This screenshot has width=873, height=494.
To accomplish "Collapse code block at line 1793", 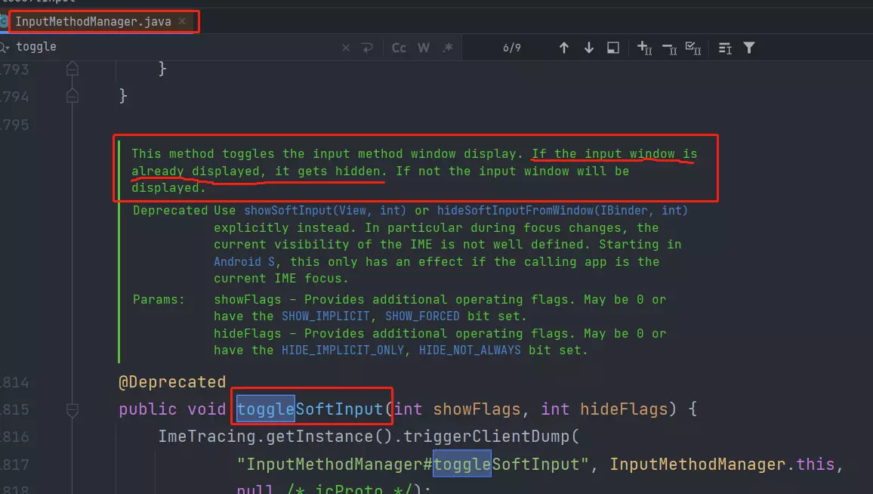I will pyautogui.click(x=72, y=69).
